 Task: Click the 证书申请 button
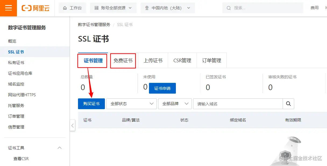[x=162, y=88]
